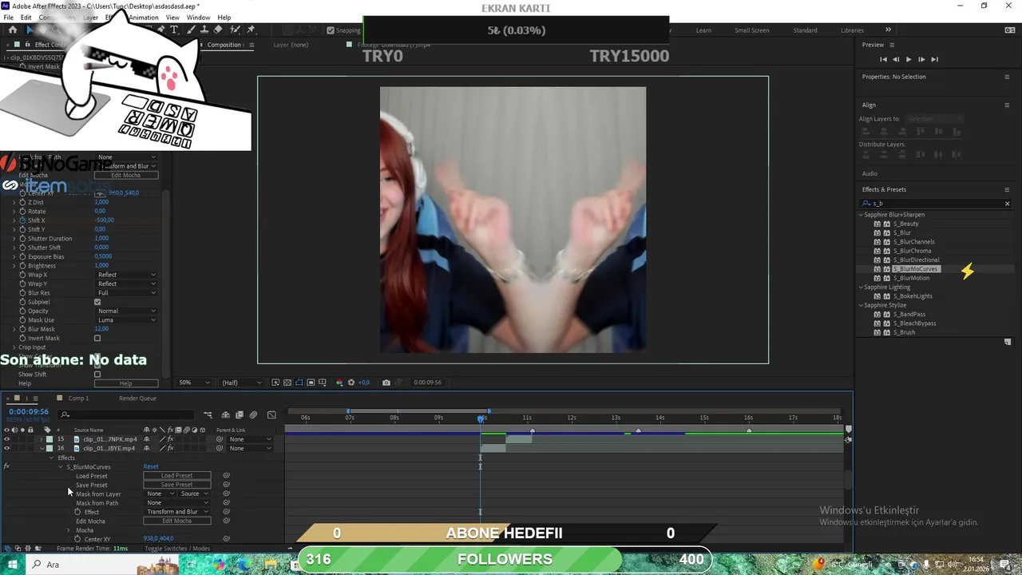Jump to last frame in Preview

click(x=934, y=59)
